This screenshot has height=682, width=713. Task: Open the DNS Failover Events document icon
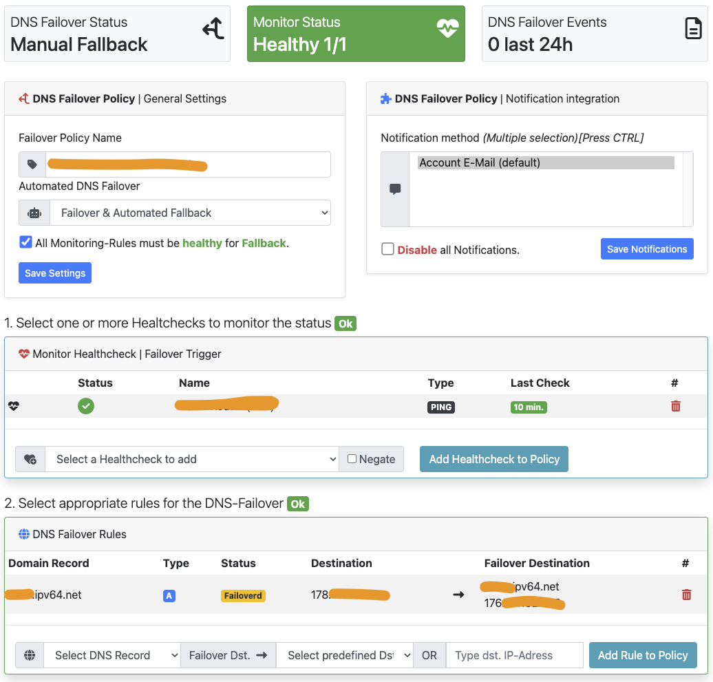[692, 28]
